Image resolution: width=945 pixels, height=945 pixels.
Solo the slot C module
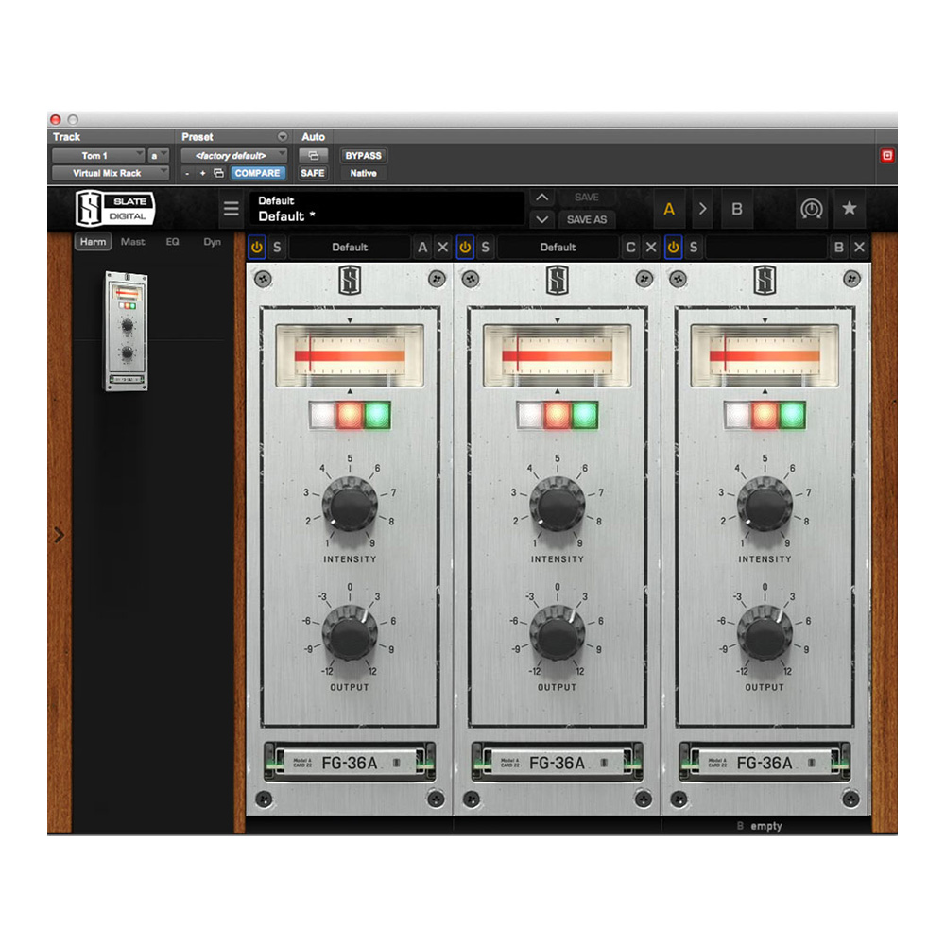click(x=485, y=247)
